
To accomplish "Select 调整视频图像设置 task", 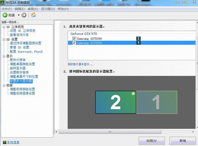I will pos(22,93).
